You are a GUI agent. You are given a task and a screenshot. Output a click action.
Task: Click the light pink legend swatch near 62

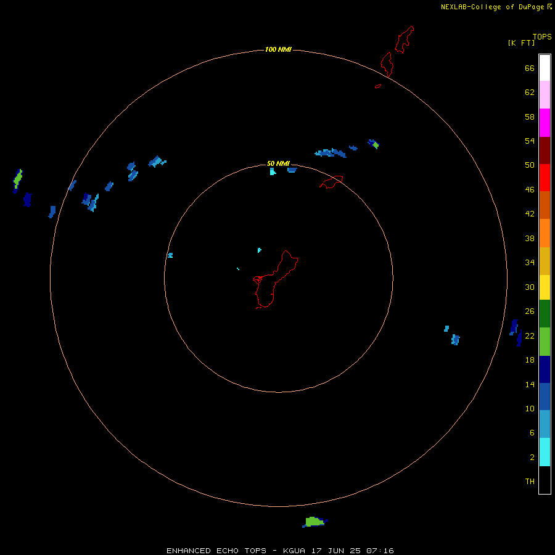click(545, 95)
